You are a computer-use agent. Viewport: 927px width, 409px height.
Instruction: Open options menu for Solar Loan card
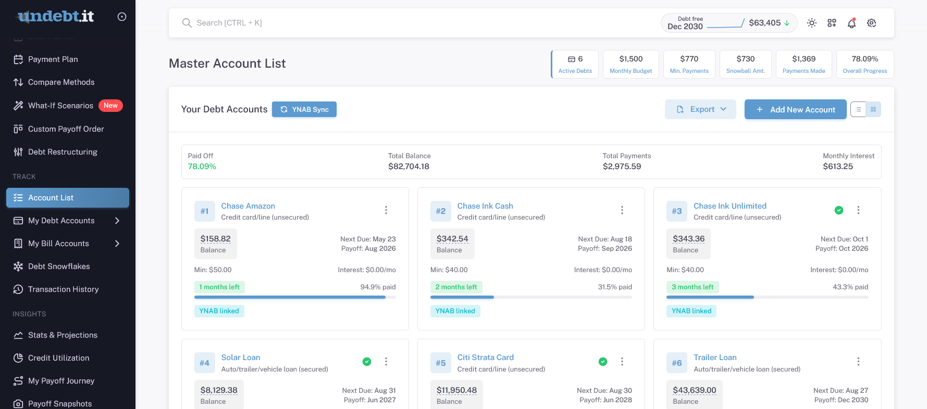(386, 362)
